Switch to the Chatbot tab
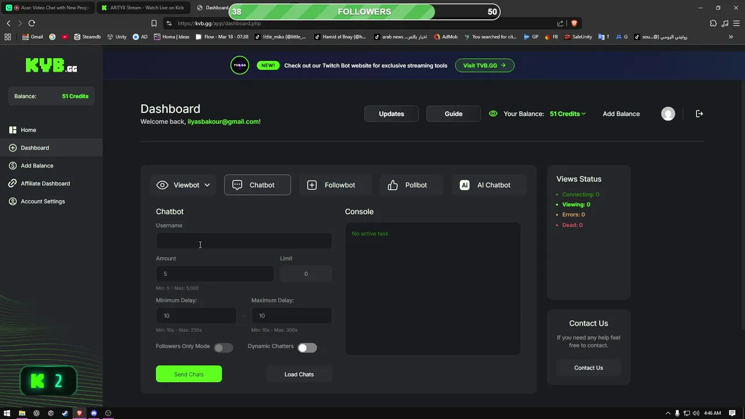The width and height of the screenshot is (745, 419). pyautogui.click(x=257, y=185)
